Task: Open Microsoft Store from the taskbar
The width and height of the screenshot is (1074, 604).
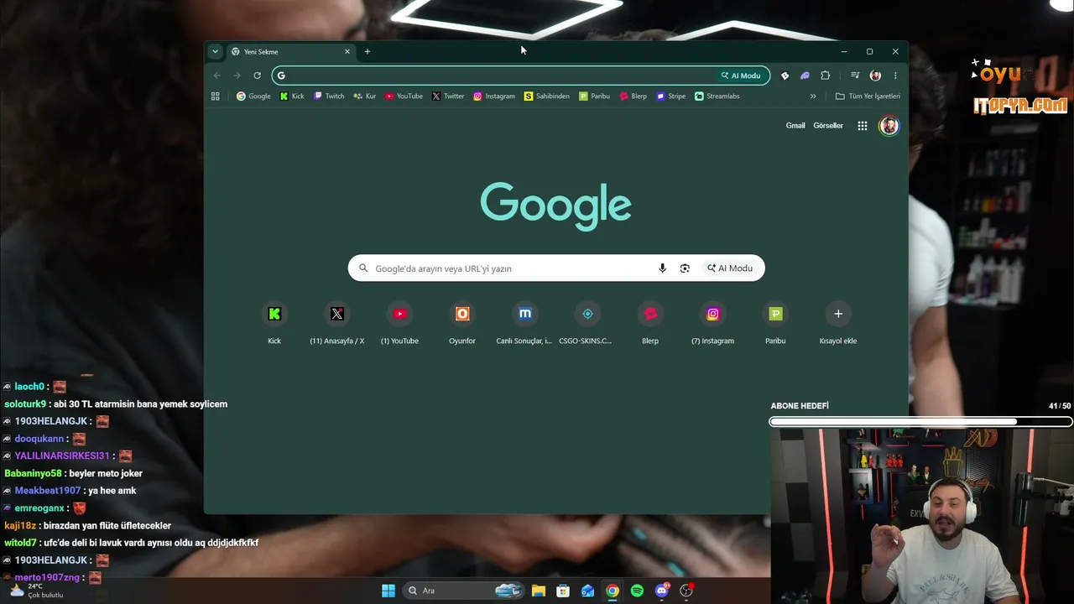Action: point(563,591)
